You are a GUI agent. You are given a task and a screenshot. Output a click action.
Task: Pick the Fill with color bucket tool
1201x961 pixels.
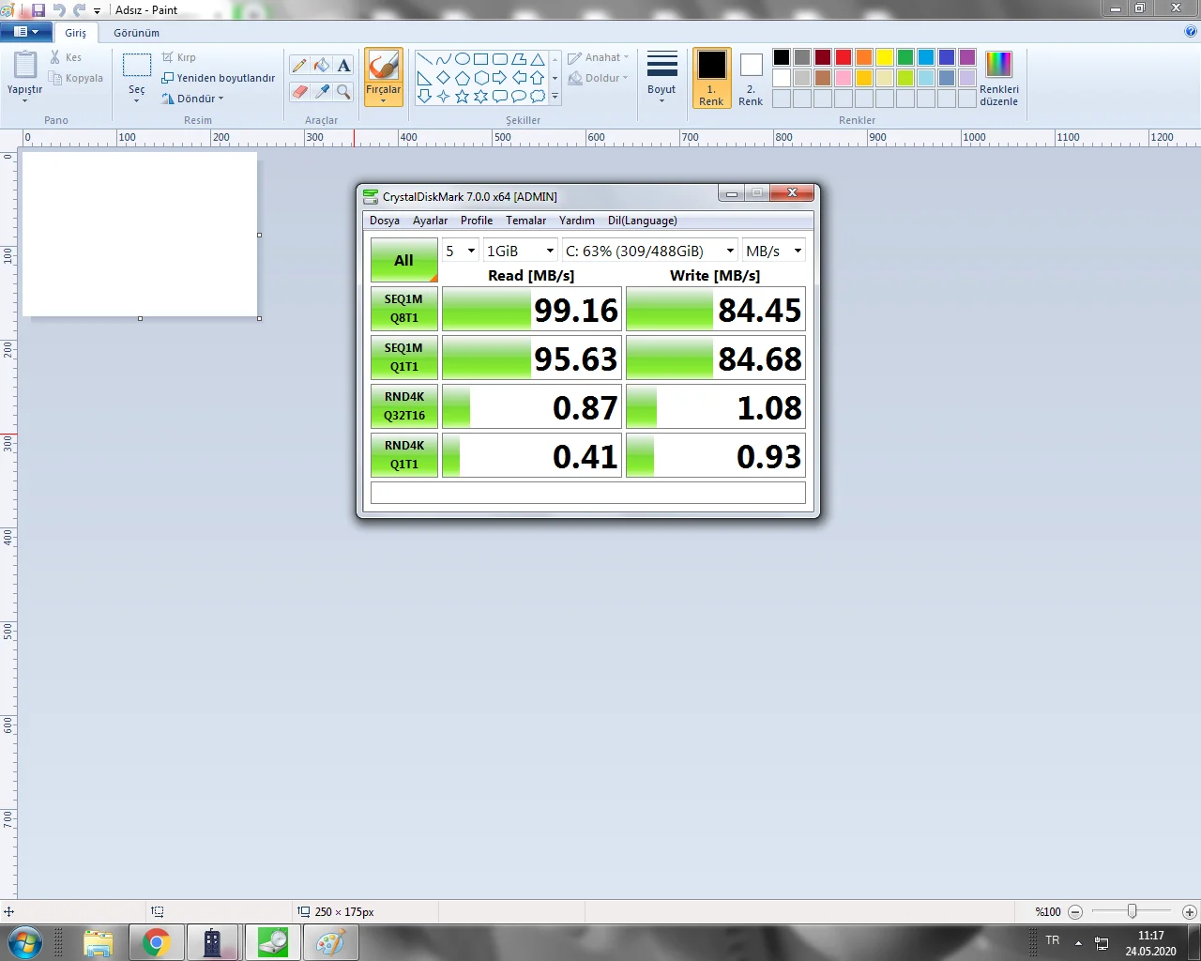(x=322, y=65)
